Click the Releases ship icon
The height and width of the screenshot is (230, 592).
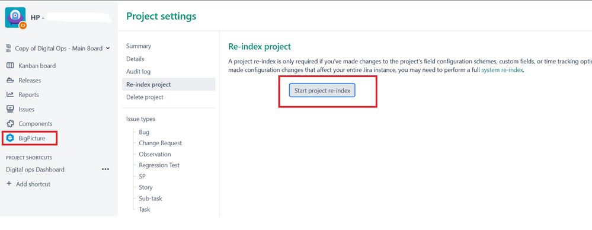coord(10,81)
